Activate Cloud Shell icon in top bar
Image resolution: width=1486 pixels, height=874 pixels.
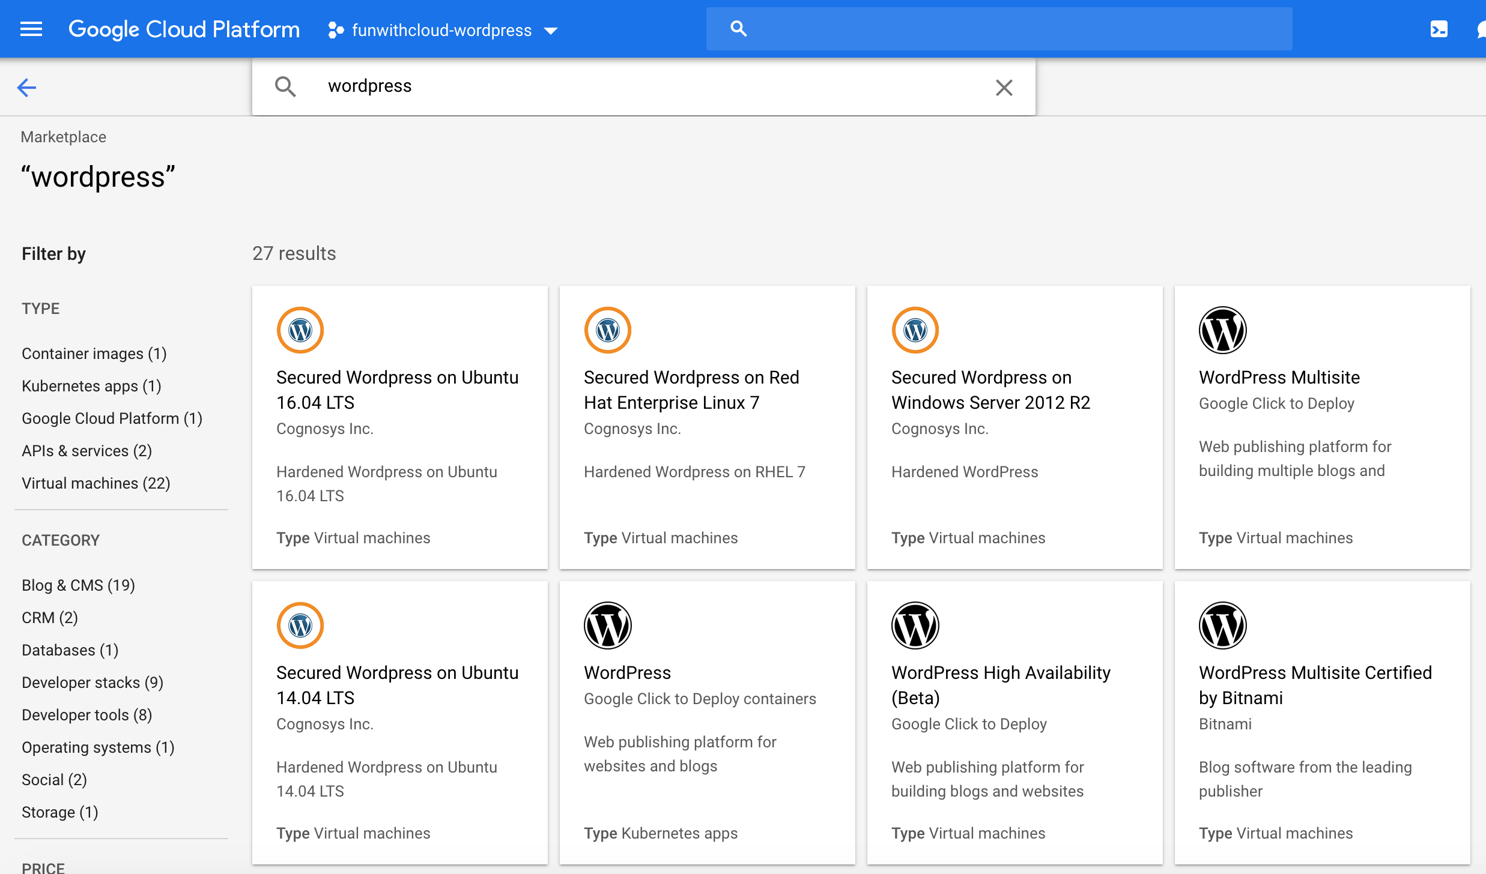1439,29
